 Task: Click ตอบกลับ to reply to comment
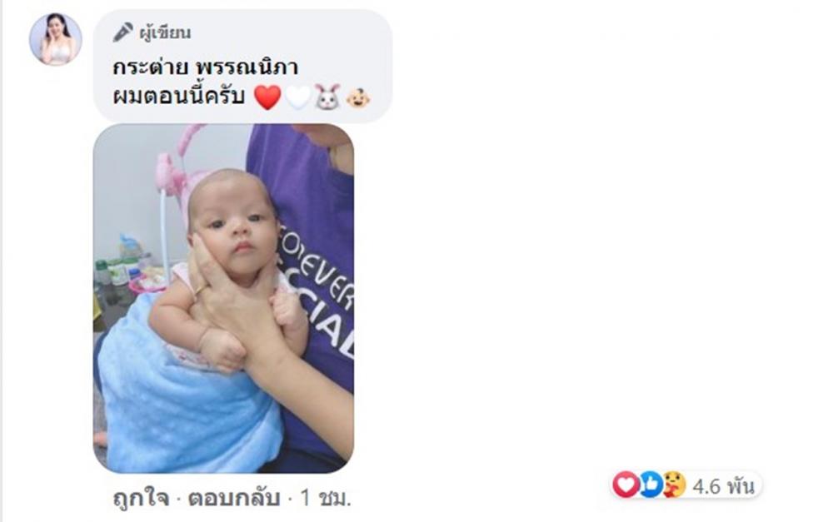pos(234,498)
